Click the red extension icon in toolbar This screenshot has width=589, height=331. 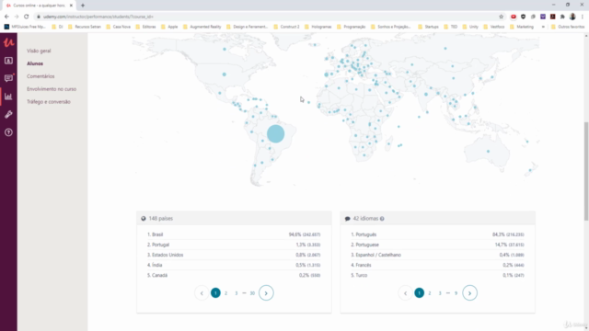[514, 17]
